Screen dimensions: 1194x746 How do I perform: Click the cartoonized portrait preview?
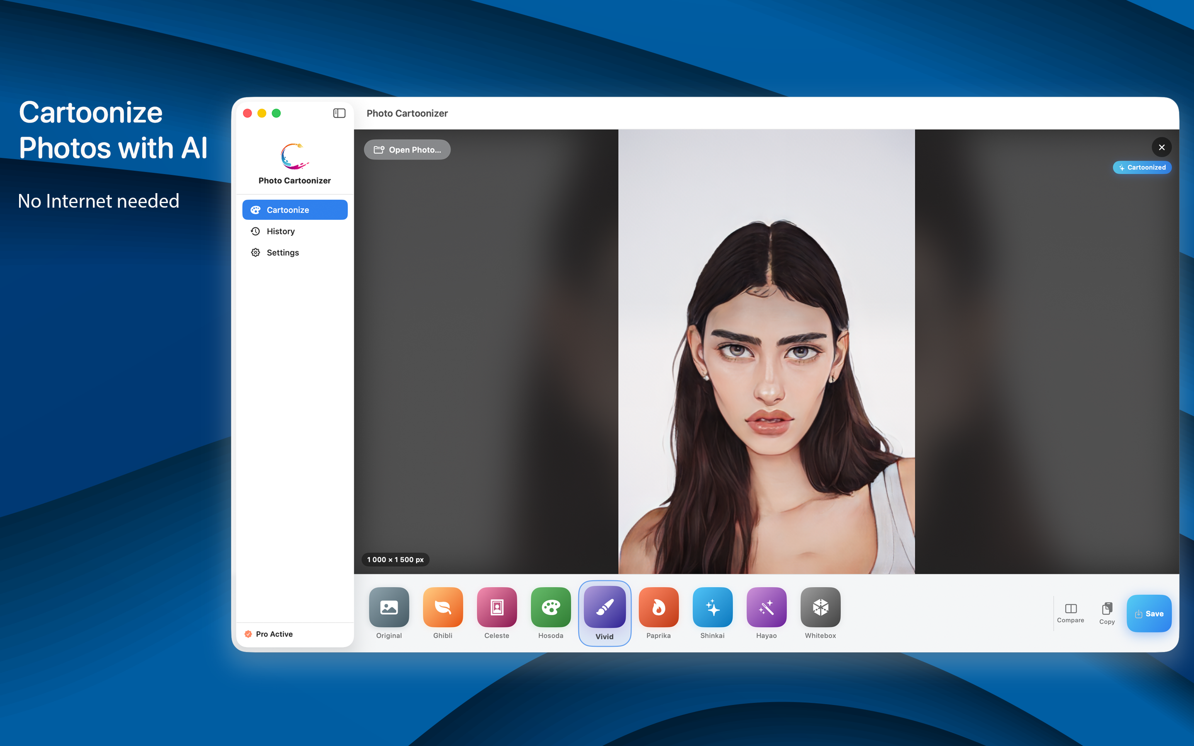tap(766, 351)
